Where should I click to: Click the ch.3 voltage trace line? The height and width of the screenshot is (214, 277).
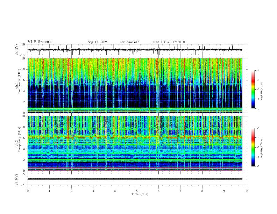point(135,179)
